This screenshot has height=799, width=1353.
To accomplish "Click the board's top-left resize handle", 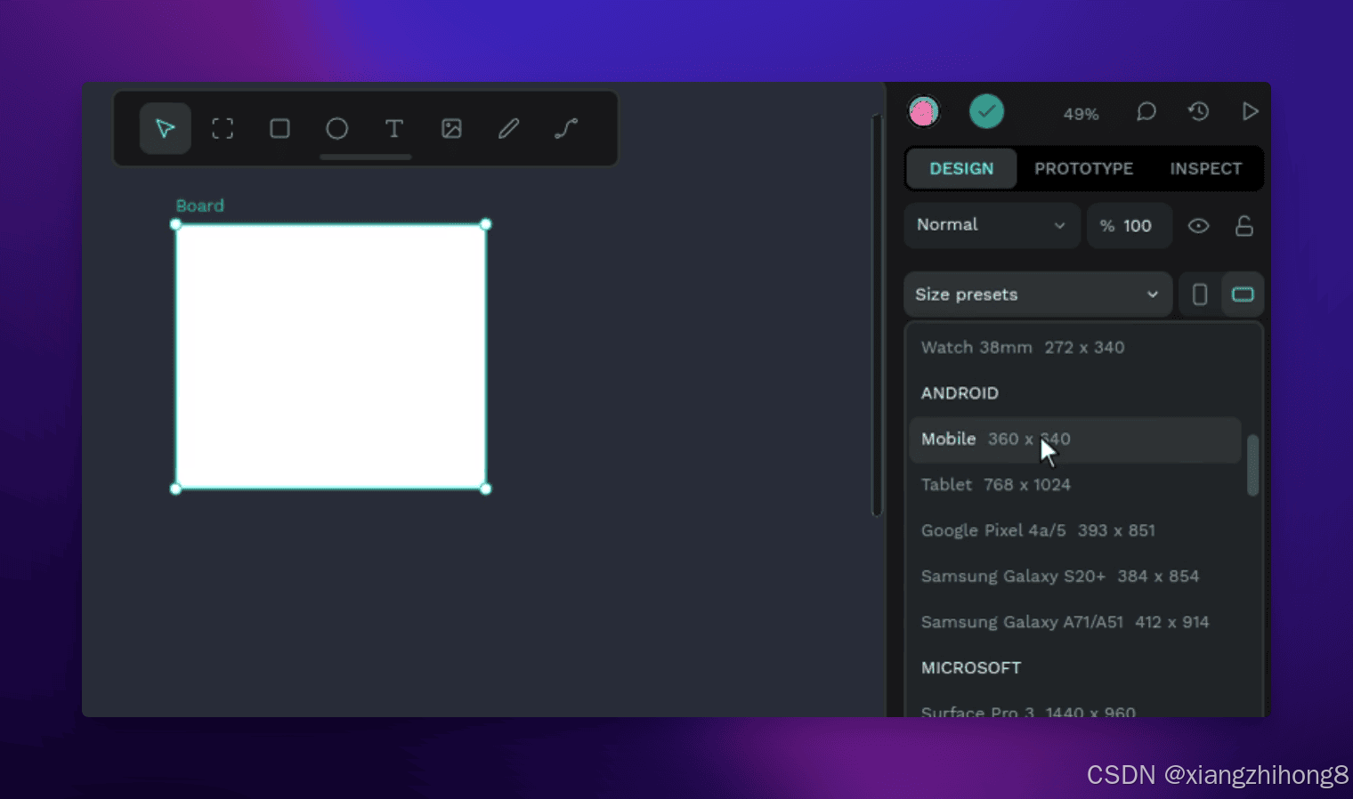I will point(175,224).
